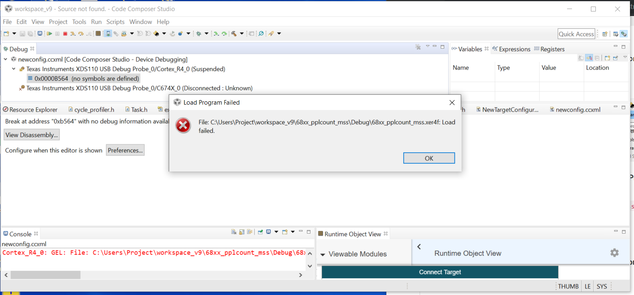The width and height of the screenshot is (634, 295).
Task: Switch to cycle_profiler.h editor tab
Action: pos(92,110)
